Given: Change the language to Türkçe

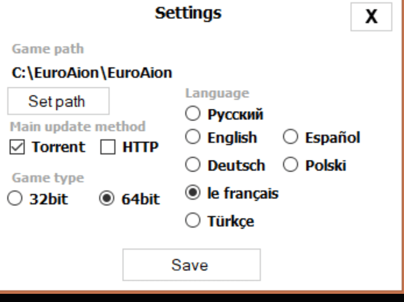Looking at the screenshot, I should point(192,221).
